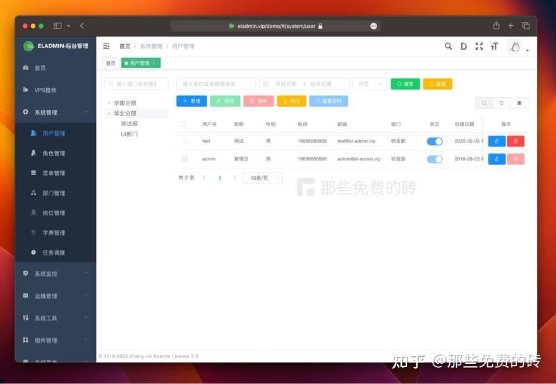This screenshot has height=384, width=556.
Task: Disable the test user's status switch
Action: click(x=435, y=141)
